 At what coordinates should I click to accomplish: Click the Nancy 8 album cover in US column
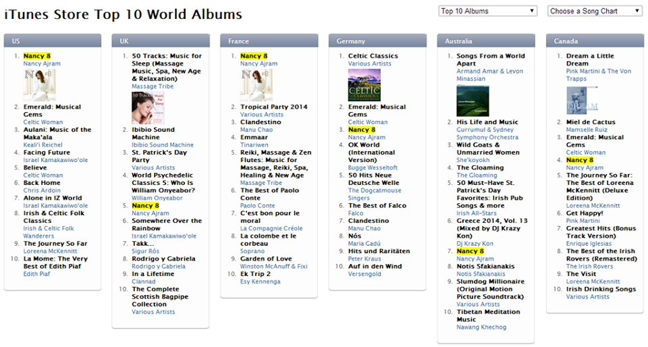tap(39, 84)
